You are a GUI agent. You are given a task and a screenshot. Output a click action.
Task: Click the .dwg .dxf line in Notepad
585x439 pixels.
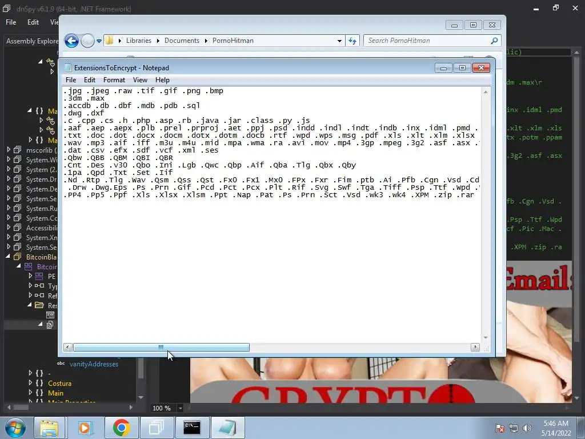(x=83, y=113)
